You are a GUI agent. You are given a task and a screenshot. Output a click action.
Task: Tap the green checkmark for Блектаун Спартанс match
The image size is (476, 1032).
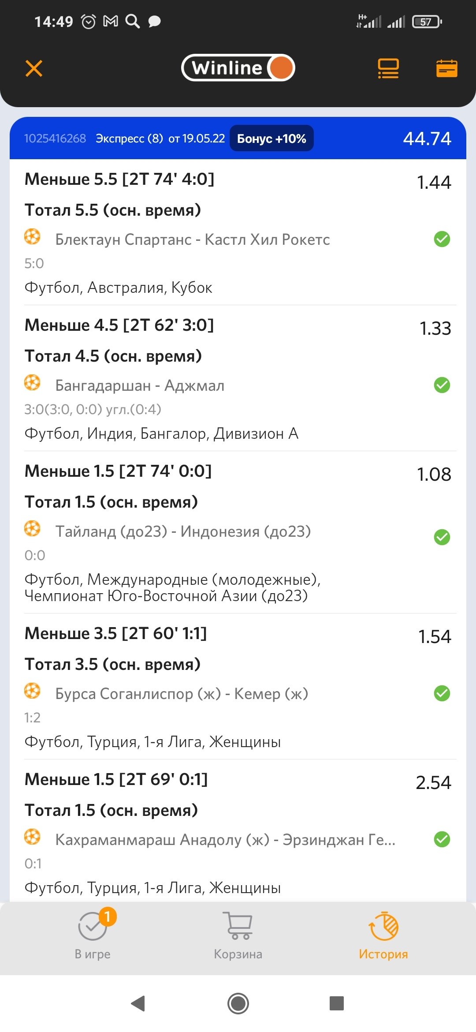(442, 239)
